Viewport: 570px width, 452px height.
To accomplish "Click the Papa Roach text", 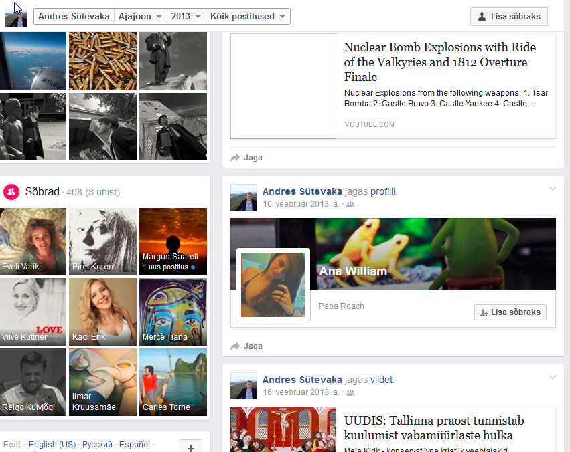I will tap(342, 306).
